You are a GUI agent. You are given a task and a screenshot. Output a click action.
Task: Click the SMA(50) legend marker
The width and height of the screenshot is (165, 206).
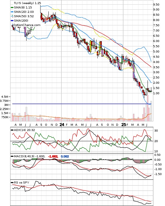tap(12, 16)
